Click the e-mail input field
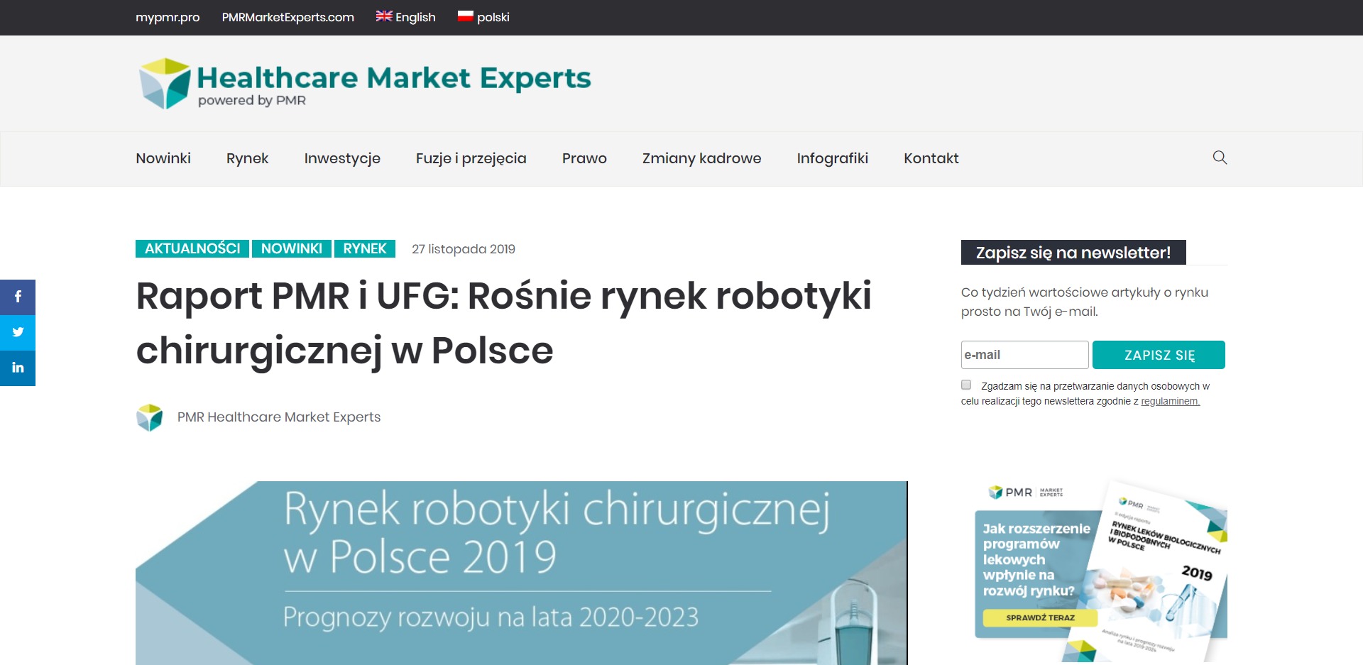 coord(1024,355)
